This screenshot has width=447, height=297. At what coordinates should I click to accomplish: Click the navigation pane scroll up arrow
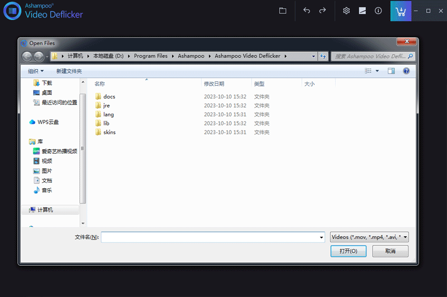[x=83, y=82]
